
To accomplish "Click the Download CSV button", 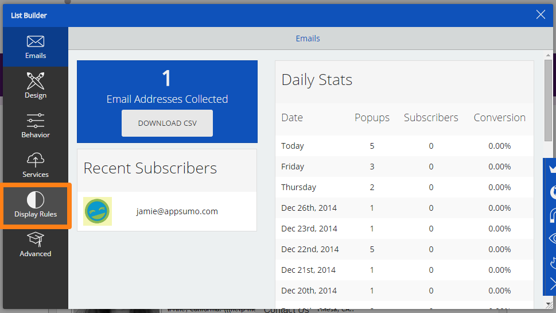I will coord(167,123).
